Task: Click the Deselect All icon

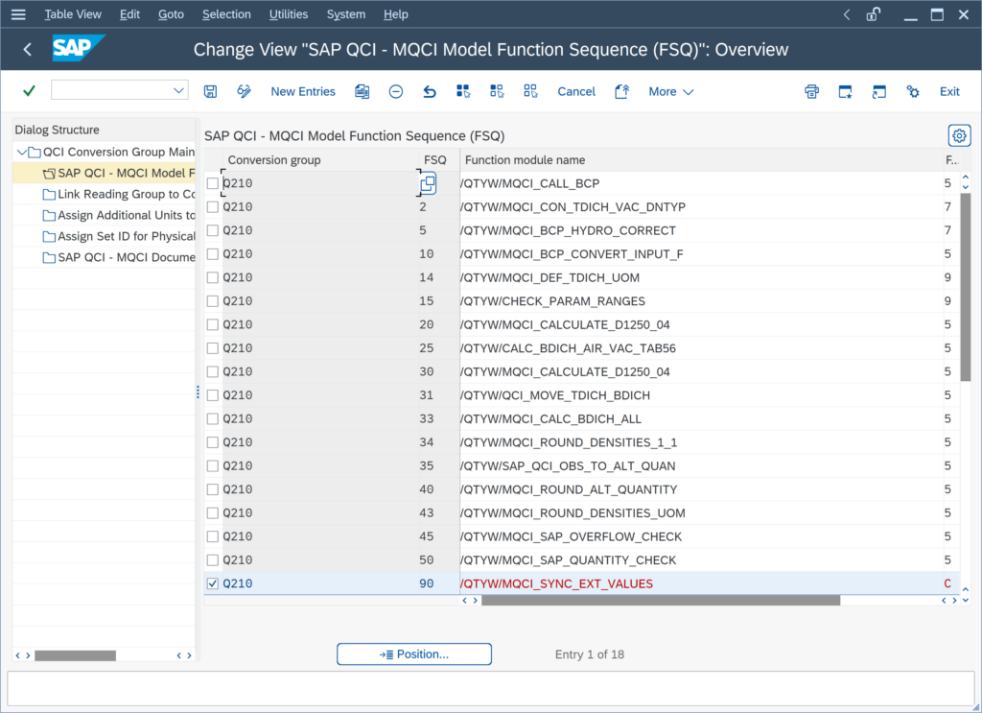Action: [530, 91]
